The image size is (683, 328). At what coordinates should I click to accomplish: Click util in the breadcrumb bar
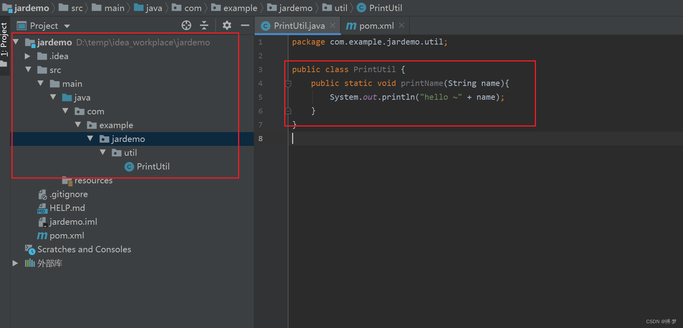(341, 8)
